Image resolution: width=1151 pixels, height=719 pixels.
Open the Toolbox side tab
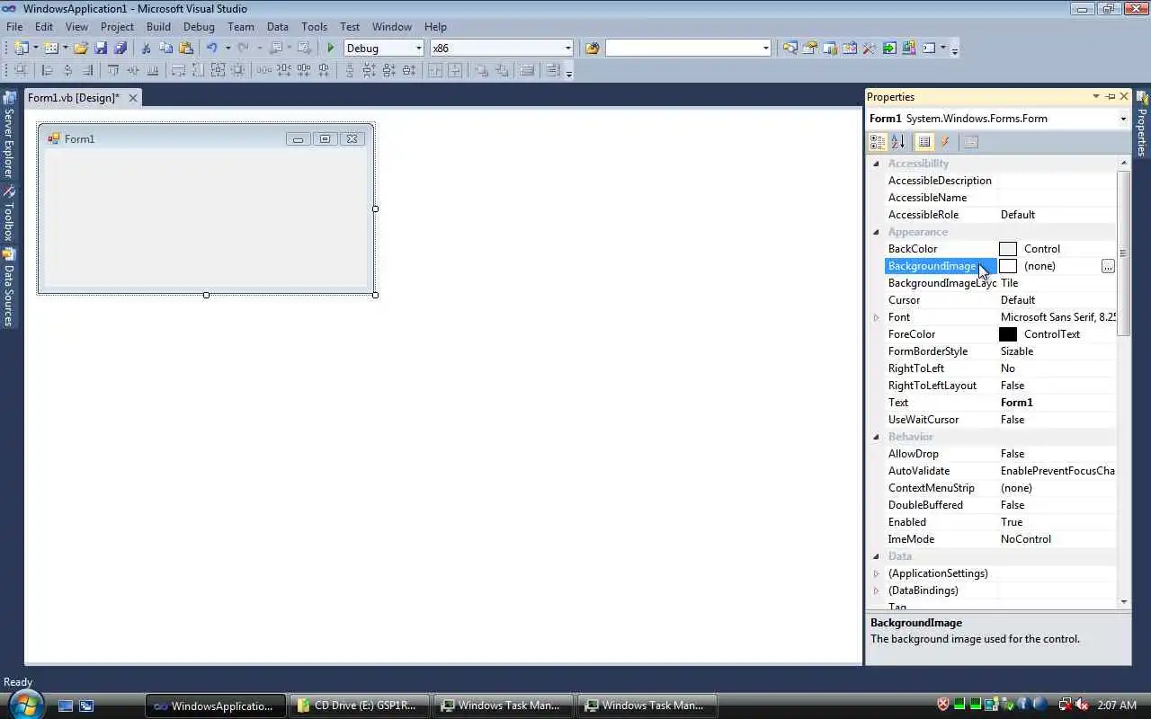(x=9, y=214)
